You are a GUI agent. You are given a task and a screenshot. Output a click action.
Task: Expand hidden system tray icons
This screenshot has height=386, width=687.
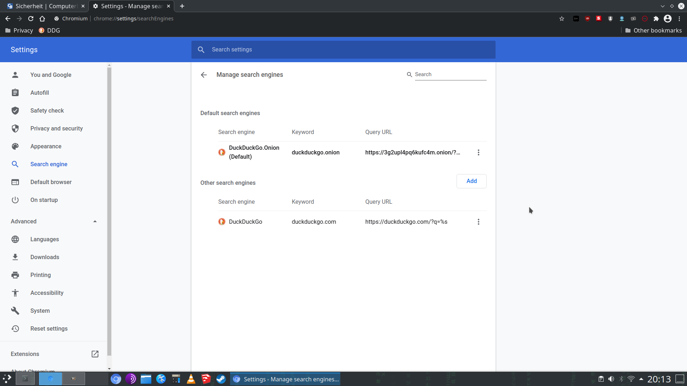point(641,379)
